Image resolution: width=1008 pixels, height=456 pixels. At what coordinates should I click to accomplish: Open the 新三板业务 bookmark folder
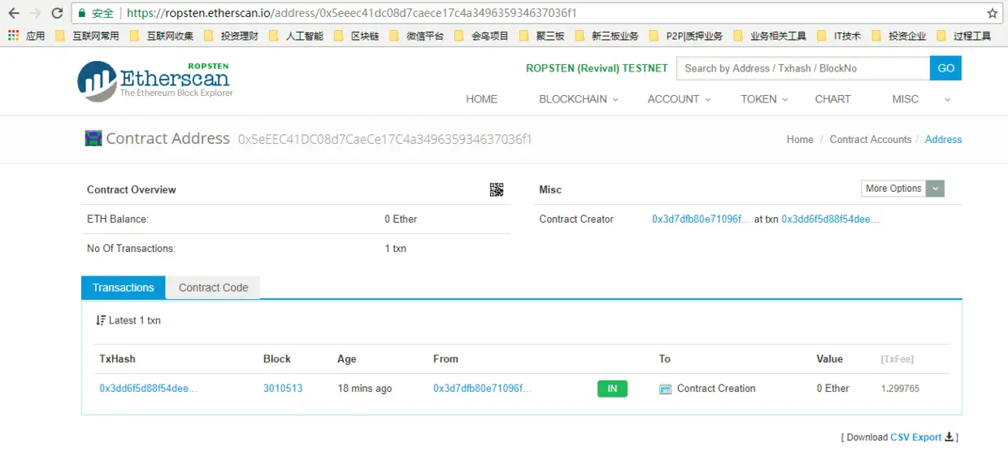tap(606, 36)
